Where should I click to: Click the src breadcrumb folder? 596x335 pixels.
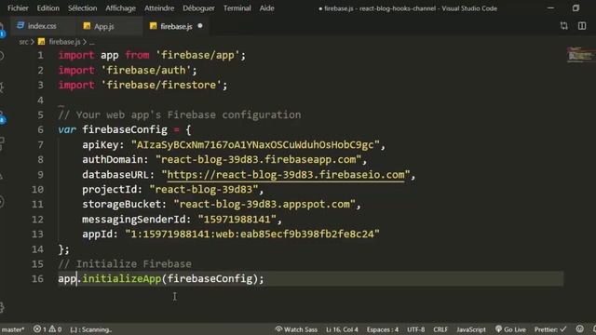pyautogui.click(x=23, y=42)
